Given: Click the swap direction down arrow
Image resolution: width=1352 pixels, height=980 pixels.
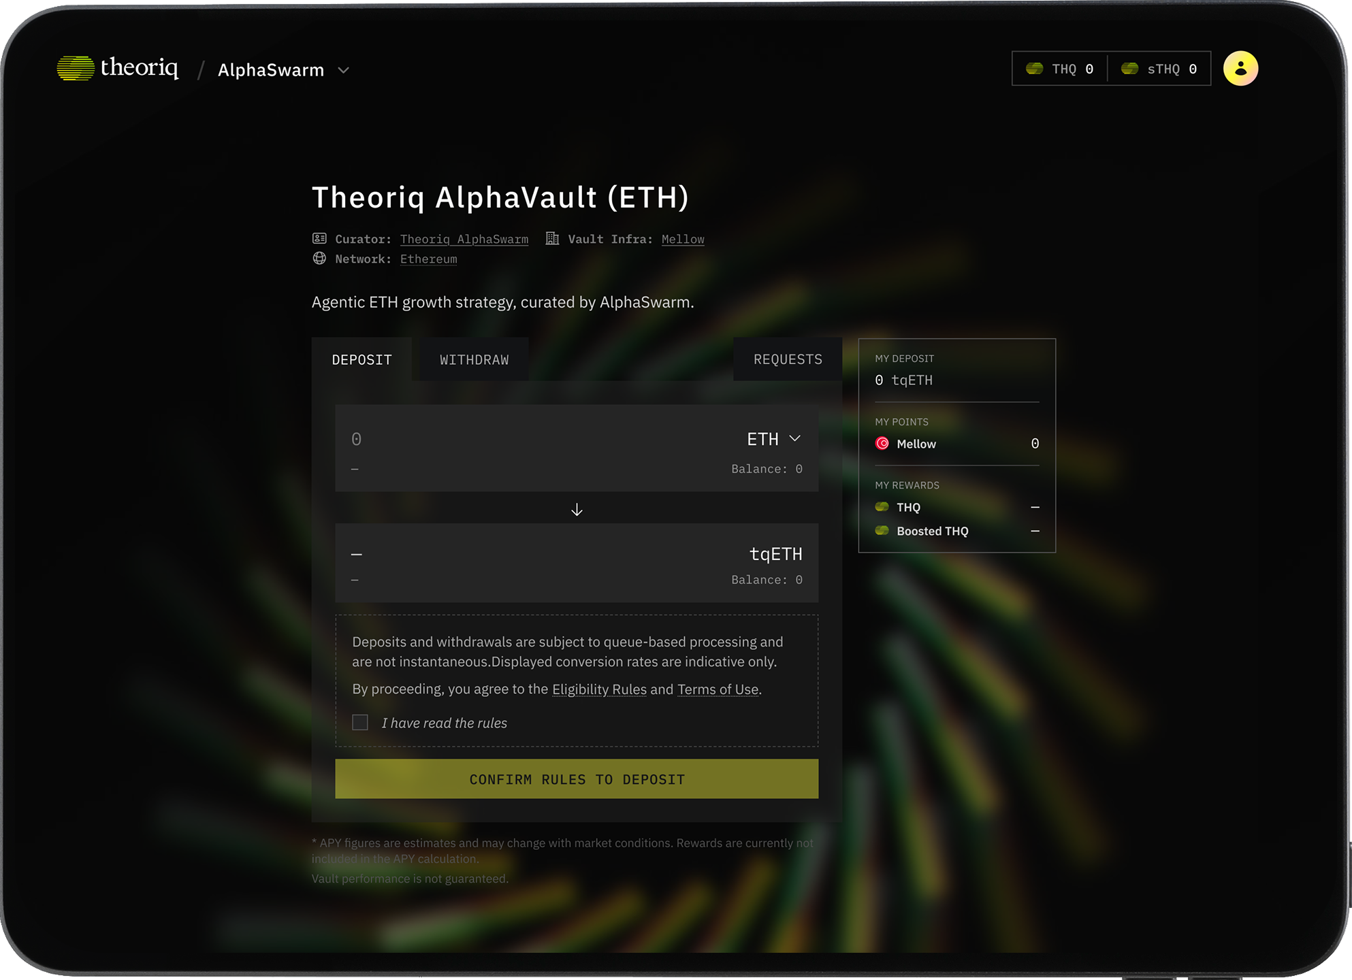Looking at the screenshot, I should click(577, 510).
